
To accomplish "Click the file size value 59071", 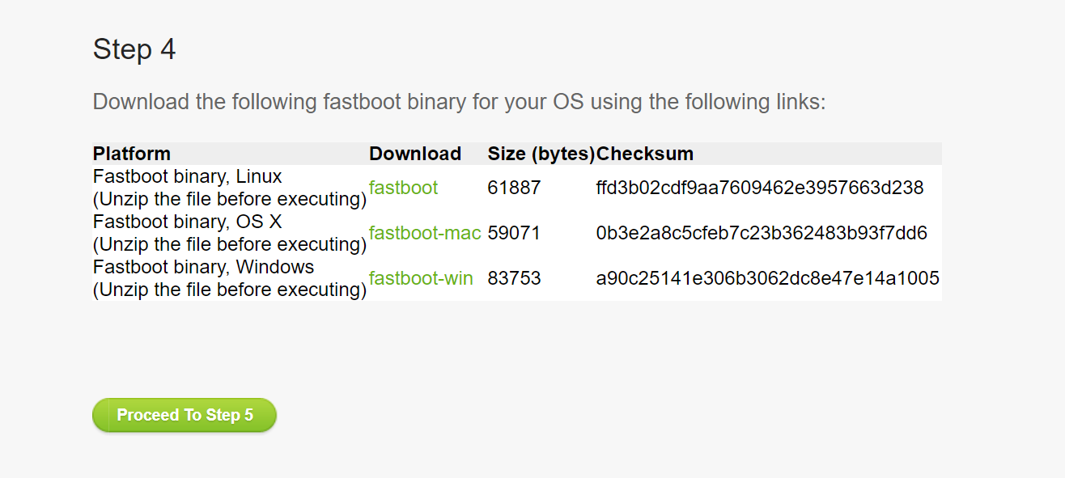I will coord(514,233).
